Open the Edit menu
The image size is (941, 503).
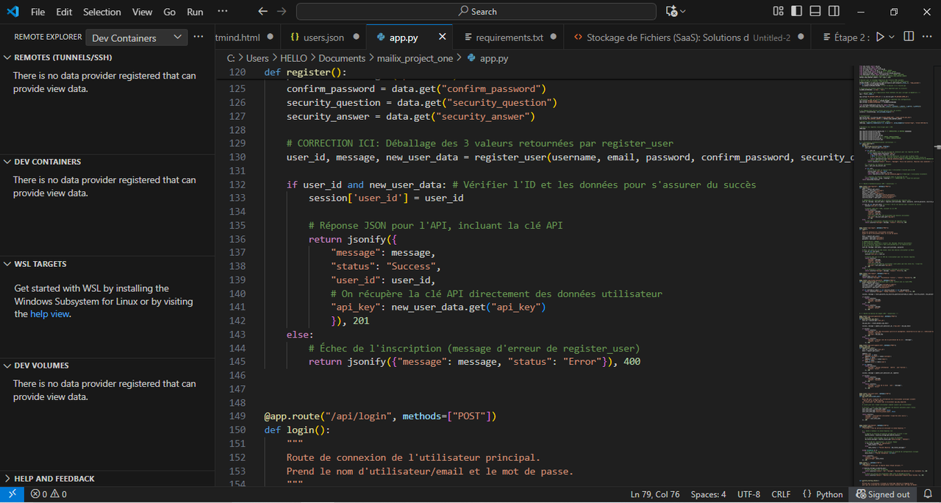(x=64, y=12)
